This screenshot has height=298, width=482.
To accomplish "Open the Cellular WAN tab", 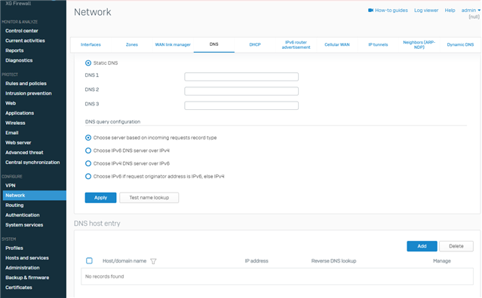I will coord(337,44).
